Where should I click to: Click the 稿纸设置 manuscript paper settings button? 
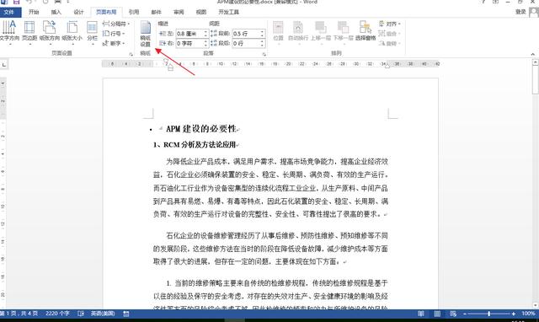146,34
